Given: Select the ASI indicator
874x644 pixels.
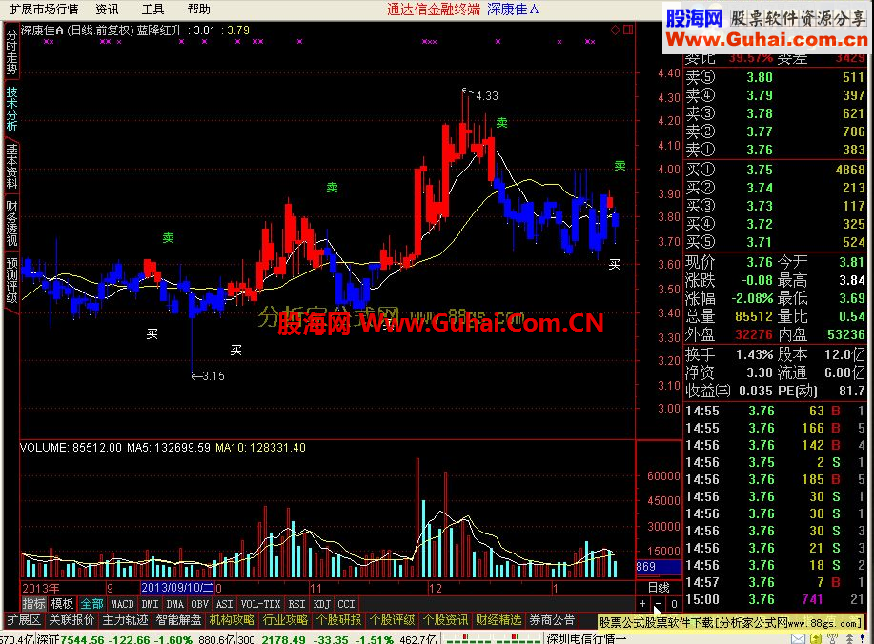Looking at the screenshot, I should (x=224, y=604).
